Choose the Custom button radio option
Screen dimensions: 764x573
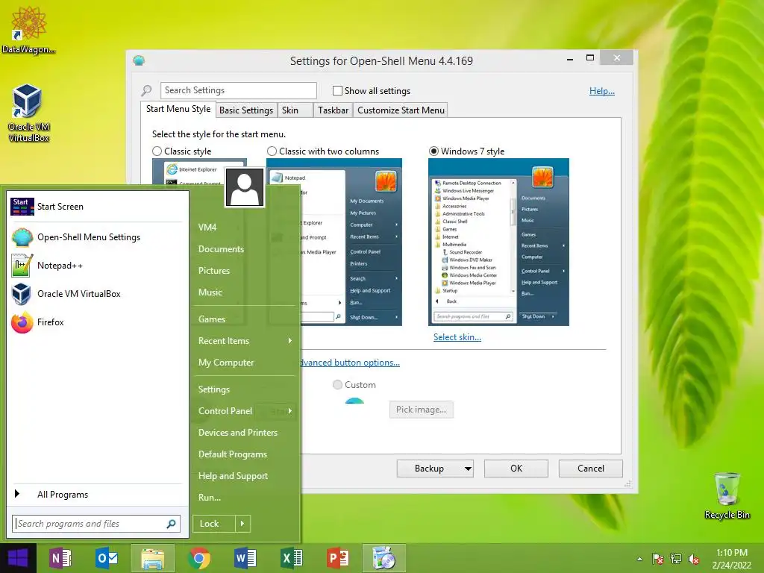pos(337,385)
